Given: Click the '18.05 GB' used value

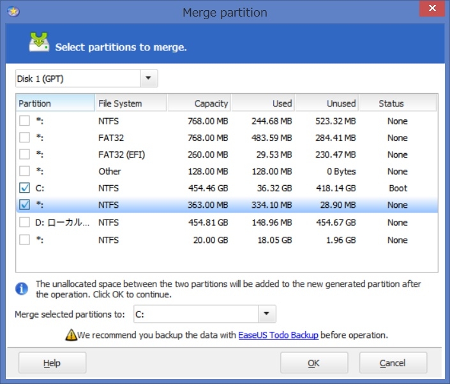Looking at the screenshot, I should pos(274,240).
